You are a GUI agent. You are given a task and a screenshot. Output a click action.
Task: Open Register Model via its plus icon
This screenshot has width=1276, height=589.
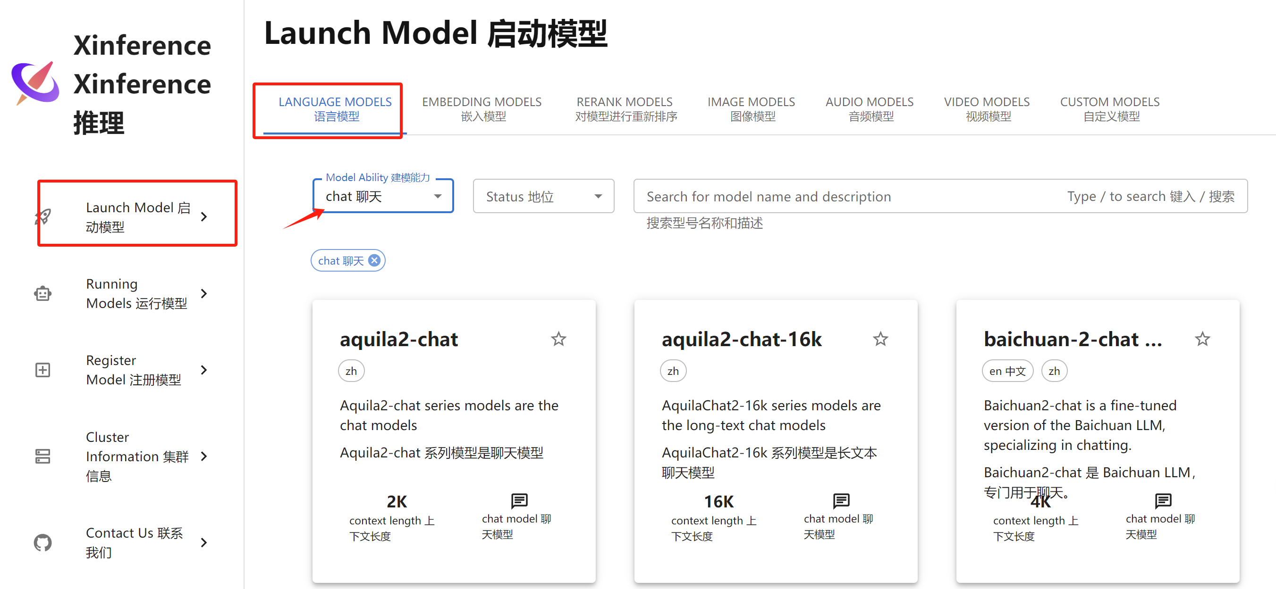[42, 369]
